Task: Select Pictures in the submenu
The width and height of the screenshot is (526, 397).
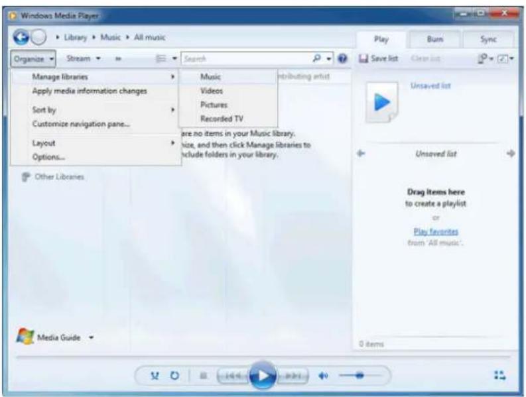Action: tap(228, 105)
